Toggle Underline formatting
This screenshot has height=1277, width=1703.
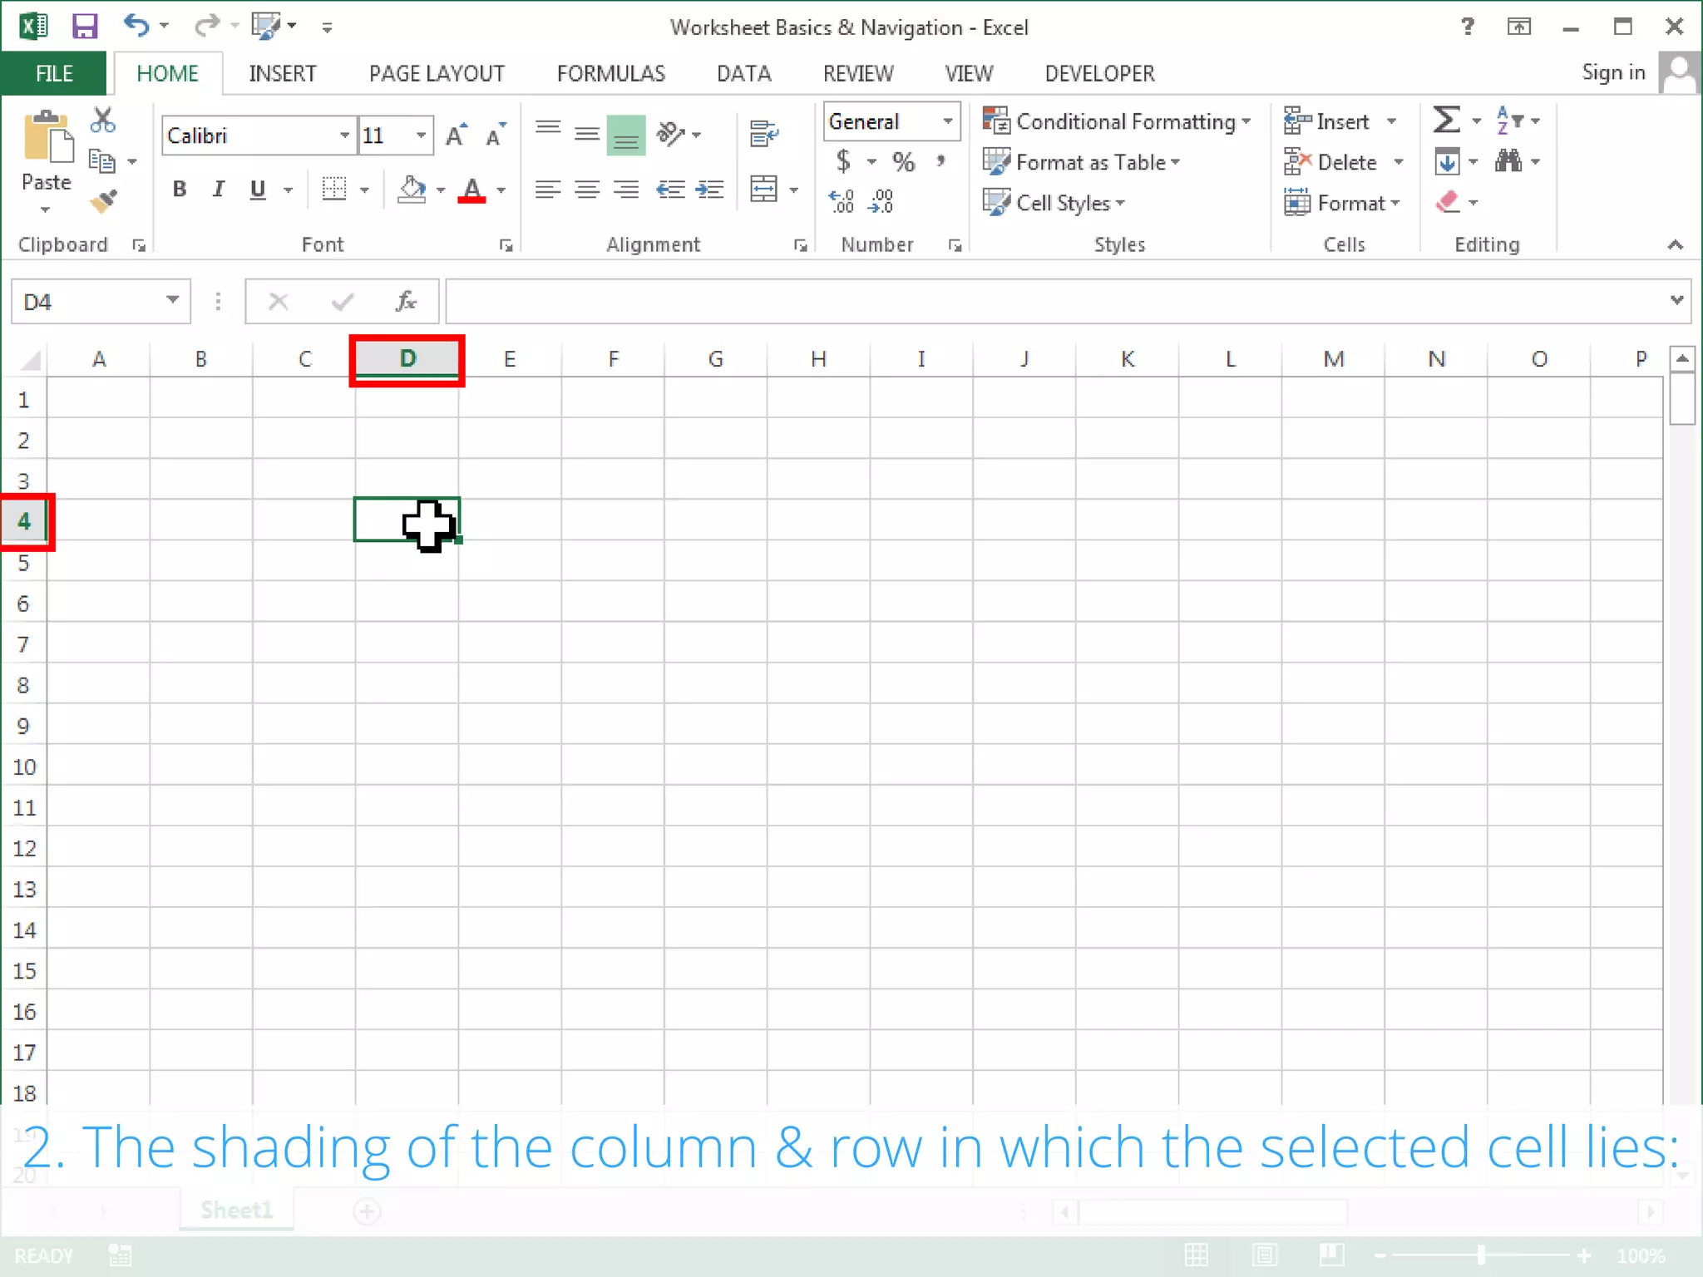click(258, 190)
